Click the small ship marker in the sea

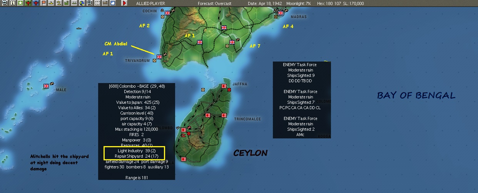(78, 29)
